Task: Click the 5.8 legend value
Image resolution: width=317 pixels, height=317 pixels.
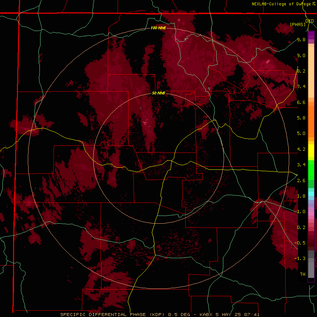Action: (x=301, y=118)
